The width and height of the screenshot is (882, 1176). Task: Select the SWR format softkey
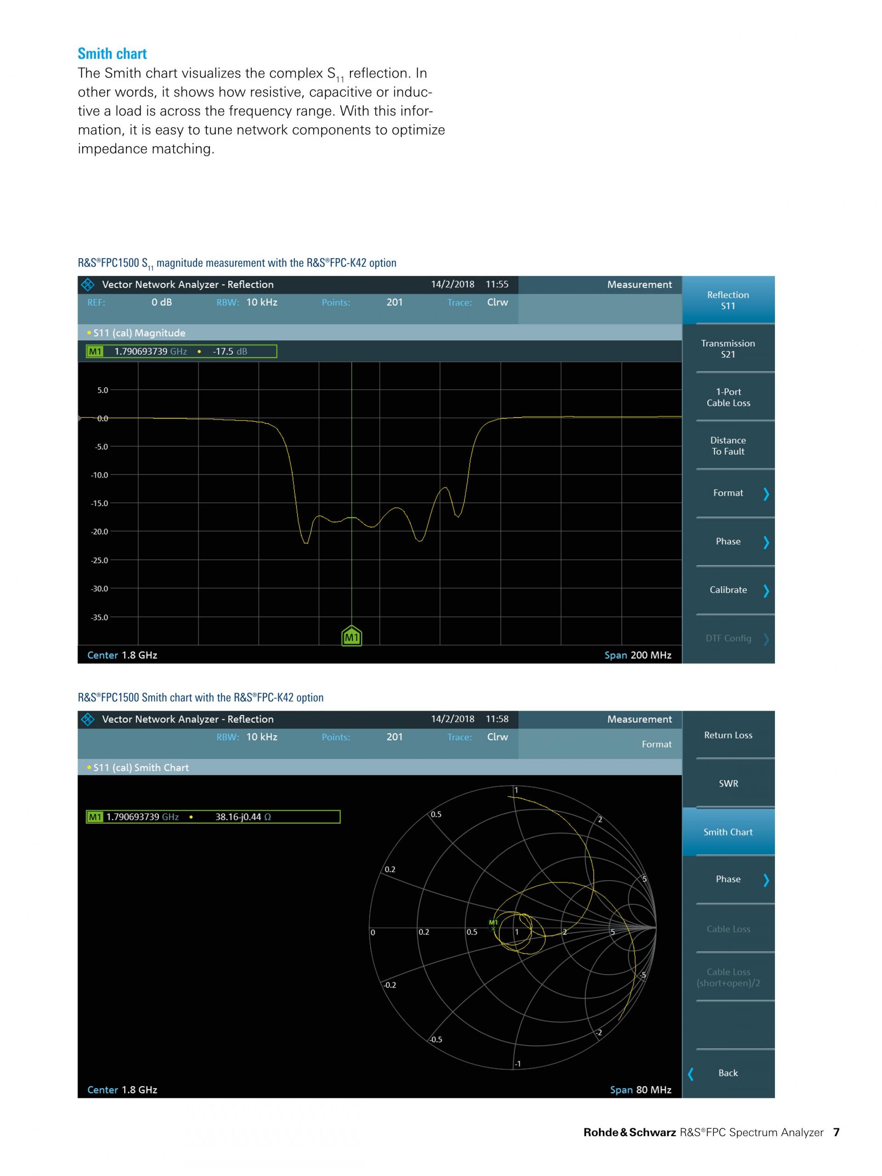click(x=728, y=783)
